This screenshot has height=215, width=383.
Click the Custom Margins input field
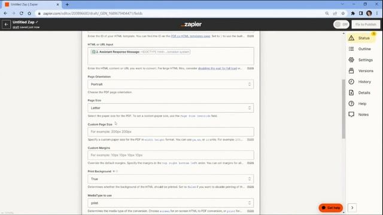171,155
